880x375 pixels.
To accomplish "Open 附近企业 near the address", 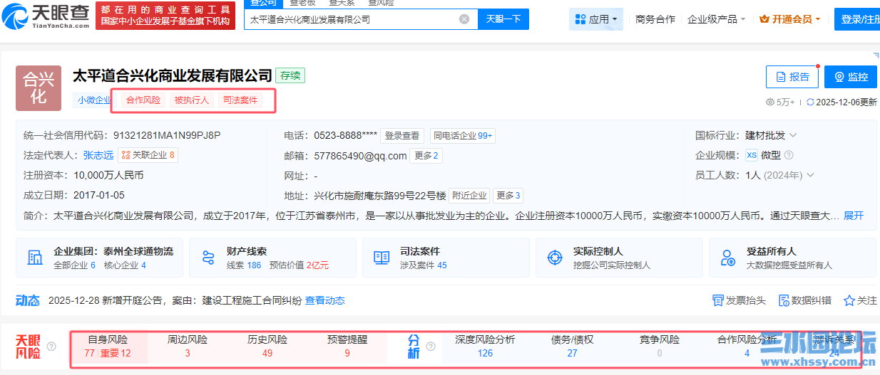I will pyautogui.click(x=469, y=196).
